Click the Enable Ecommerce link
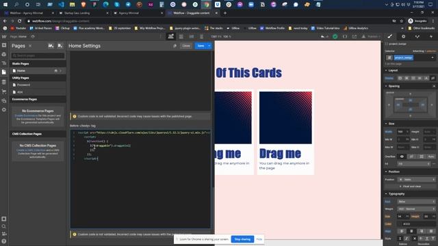The height and width of the screenshot is (246, 438). [26, 115]
